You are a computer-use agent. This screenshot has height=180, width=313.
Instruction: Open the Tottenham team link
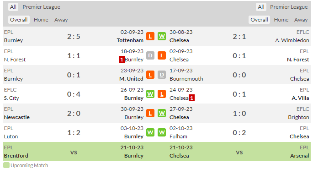tap(130, 40)
